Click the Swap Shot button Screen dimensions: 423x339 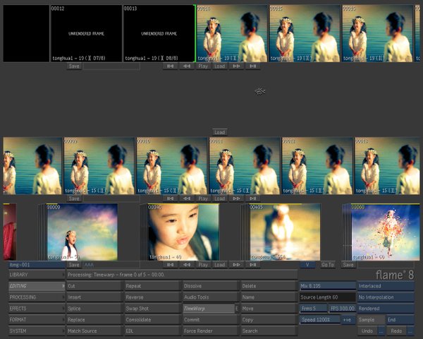(x=152, y=309)
